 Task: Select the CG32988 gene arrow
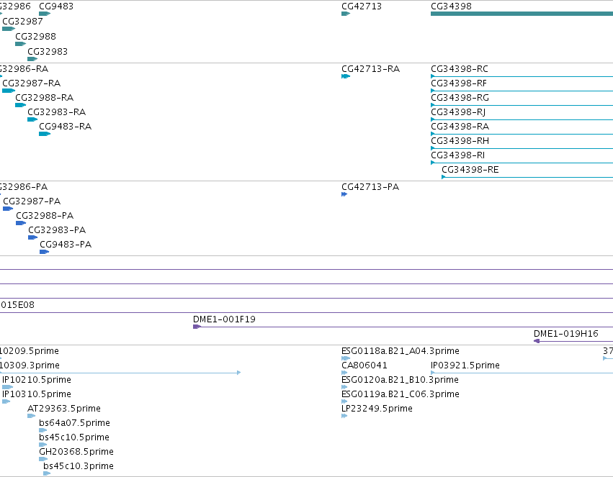(20, 44)
